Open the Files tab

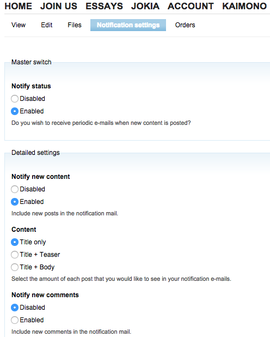click(x=75, y=25)
